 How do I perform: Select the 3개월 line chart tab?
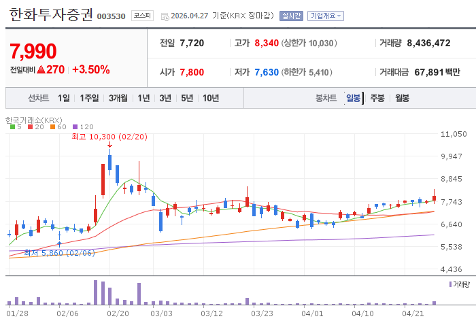(118, 98)
